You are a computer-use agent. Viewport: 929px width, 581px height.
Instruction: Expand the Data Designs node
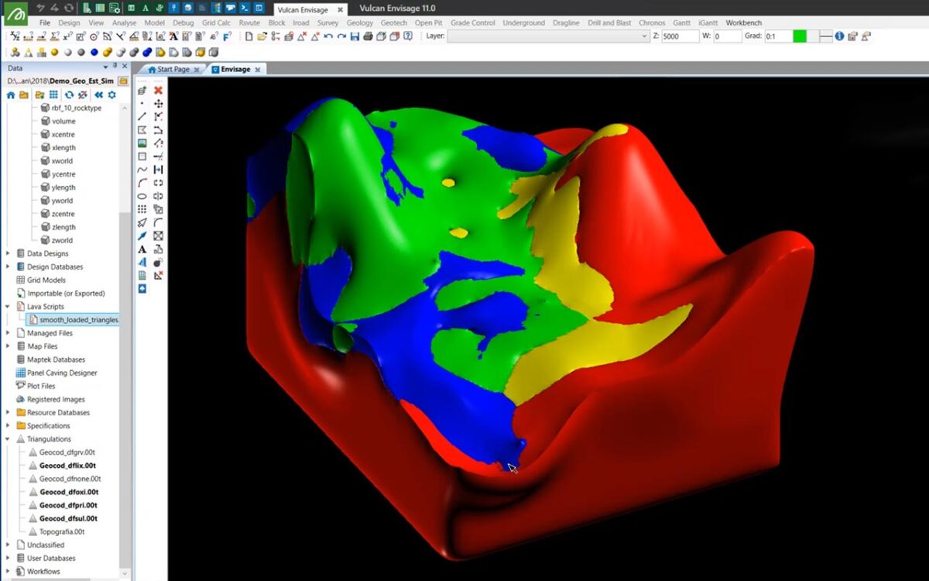[9, 253]
